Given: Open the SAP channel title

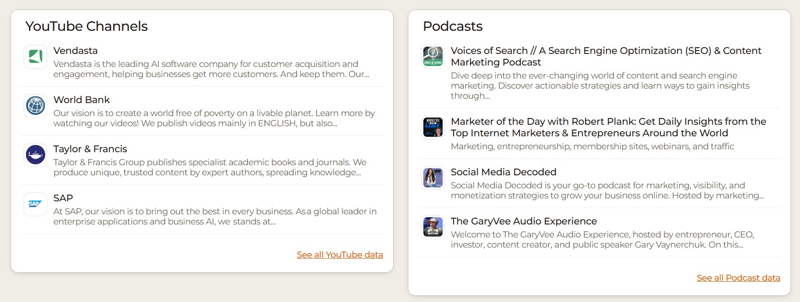Looking at the screenshot, I should click(63, 198).
